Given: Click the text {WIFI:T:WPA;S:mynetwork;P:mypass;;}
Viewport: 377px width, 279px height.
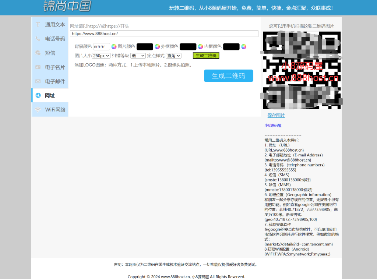Looking at the screenshot, I should click(297, 254).
